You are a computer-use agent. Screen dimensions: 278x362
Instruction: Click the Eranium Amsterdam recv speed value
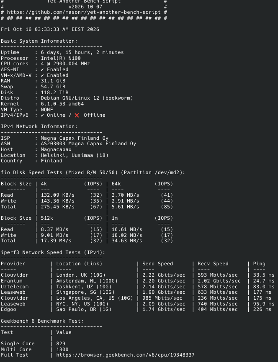(x=219, y=281)
